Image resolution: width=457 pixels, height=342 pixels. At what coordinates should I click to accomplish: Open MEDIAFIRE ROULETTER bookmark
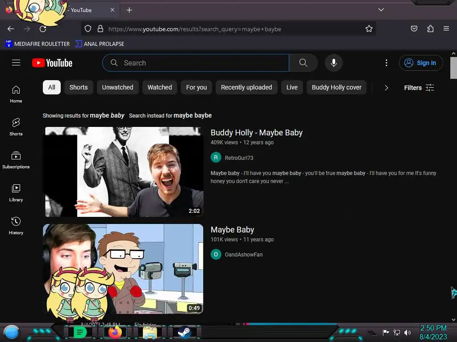[37, 44]
